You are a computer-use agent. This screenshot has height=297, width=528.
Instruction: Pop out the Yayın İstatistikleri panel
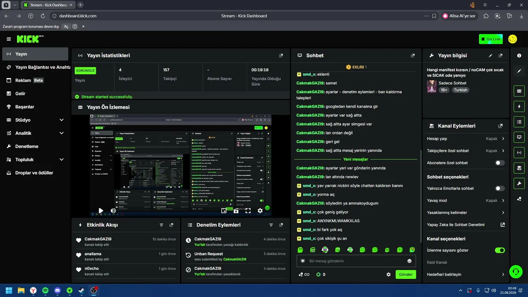(281, 56)
